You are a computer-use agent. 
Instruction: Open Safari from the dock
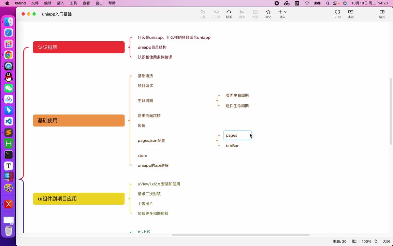pyautogui.click(x=9, y=33)
